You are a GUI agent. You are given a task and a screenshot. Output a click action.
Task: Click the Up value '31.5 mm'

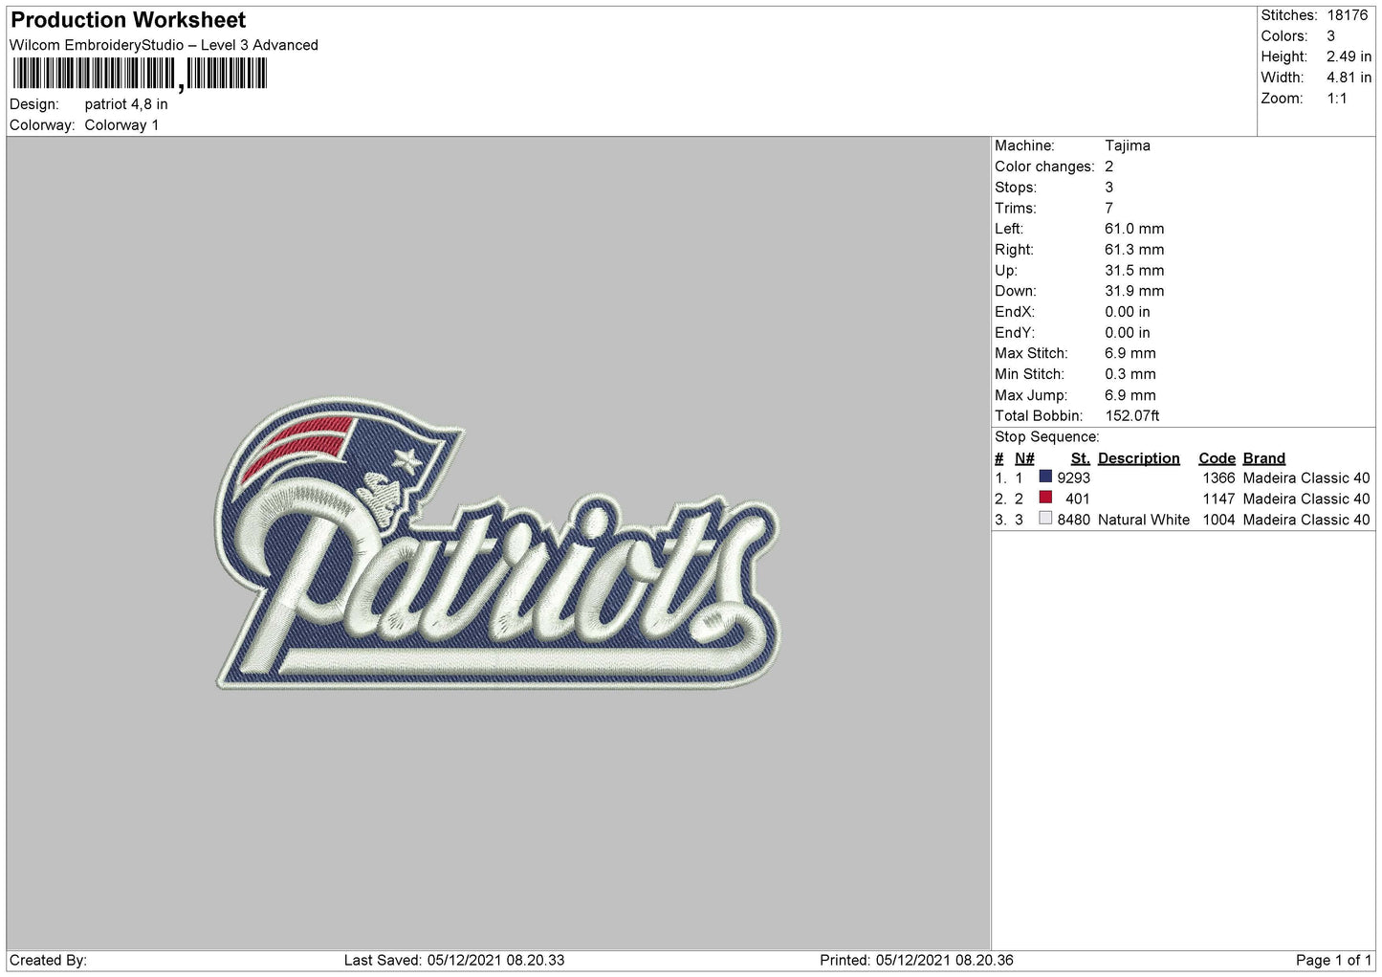click(1134, 271)
